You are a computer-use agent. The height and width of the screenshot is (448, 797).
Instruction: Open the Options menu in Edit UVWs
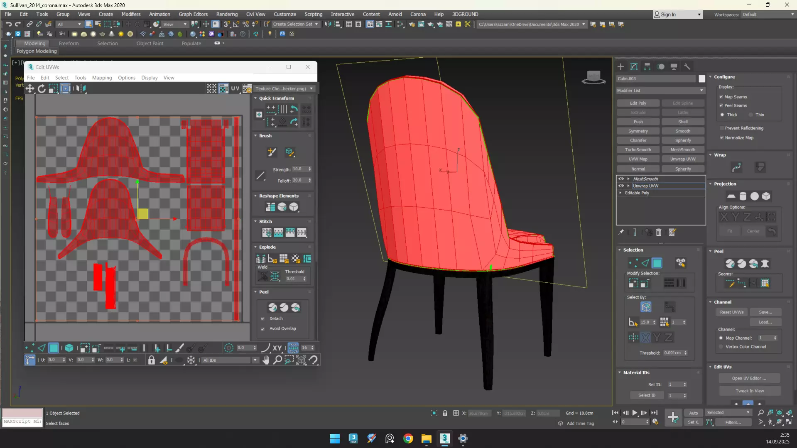(126, 78)
